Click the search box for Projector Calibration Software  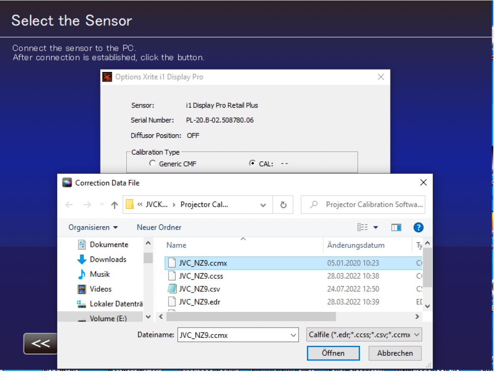[363, 204]
